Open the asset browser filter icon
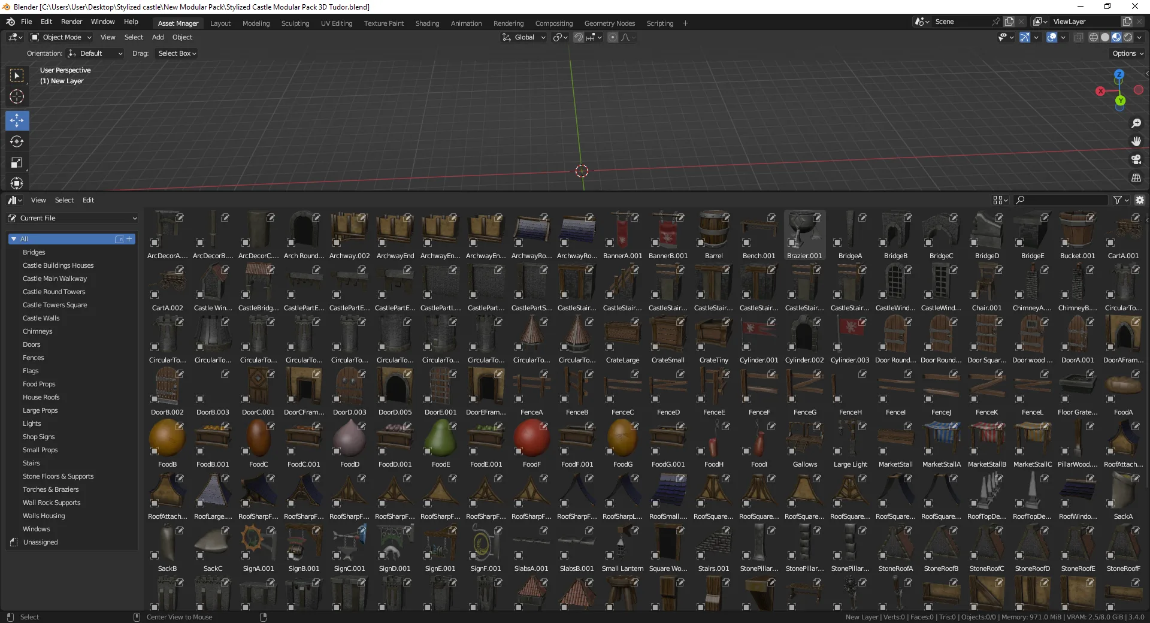The width and height of the screenshot is (1150, 623). coord(1118,199)
